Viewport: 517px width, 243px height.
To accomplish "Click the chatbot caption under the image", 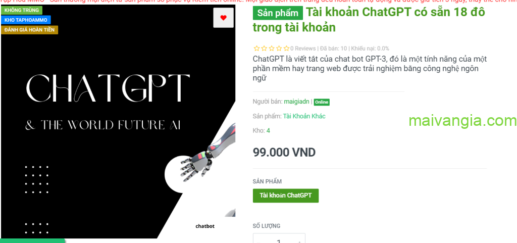I will pos(205,226).
